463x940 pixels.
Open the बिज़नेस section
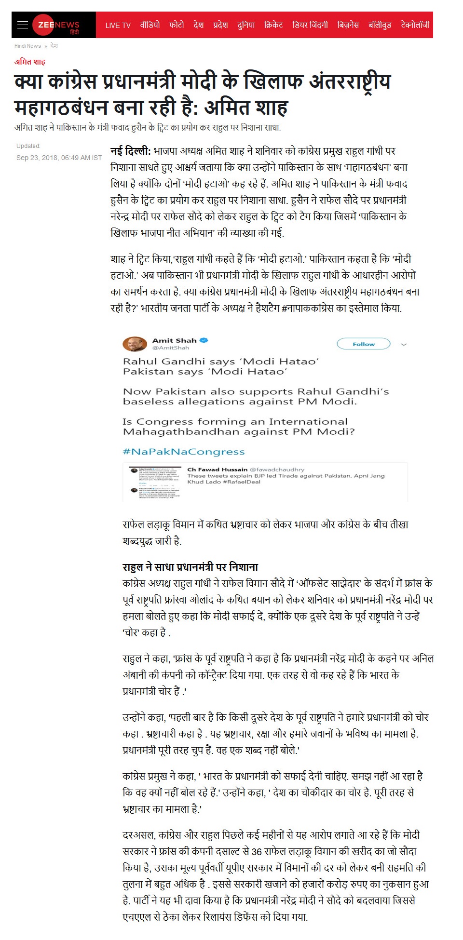click(348, 25)
